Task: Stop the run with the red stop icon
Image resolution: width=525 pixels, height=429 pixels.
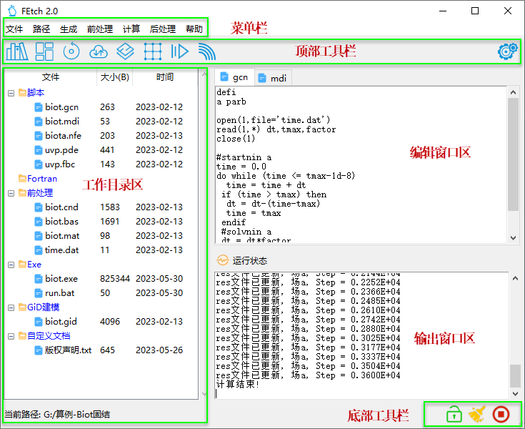Action: [x=501, y=414]
